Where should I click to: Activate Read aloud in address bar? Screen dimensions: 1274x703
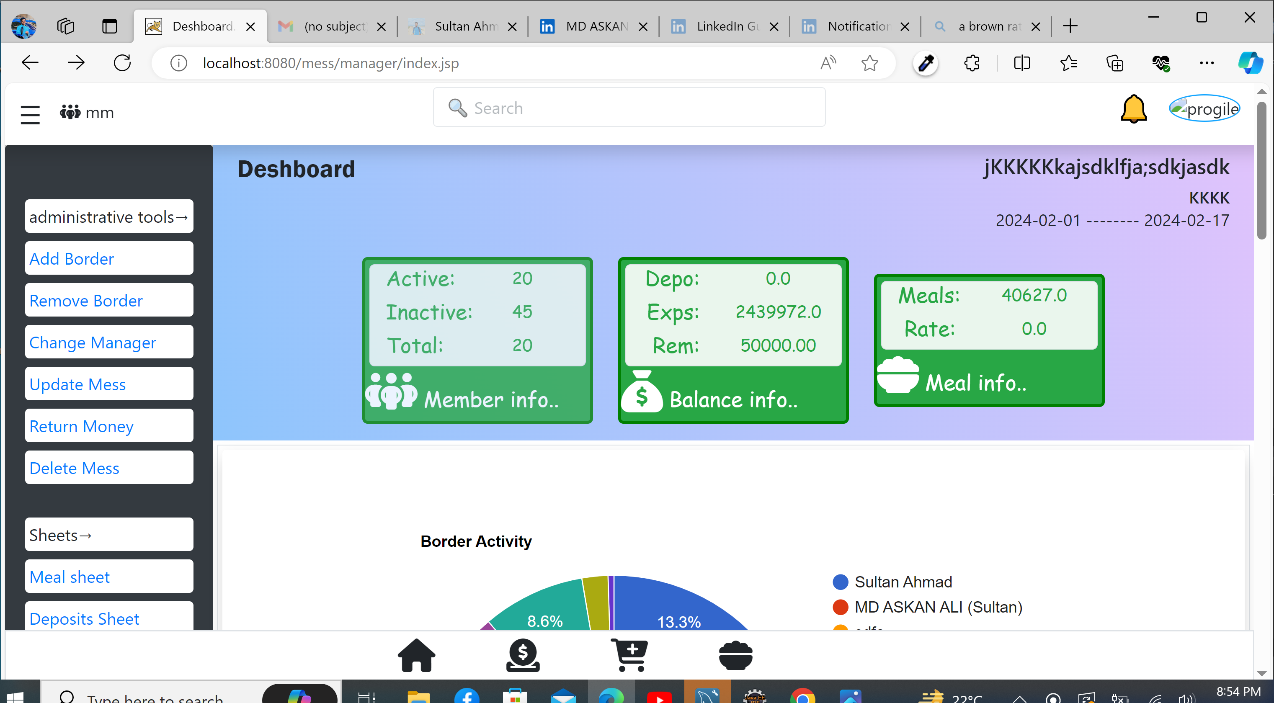point(828,63)
